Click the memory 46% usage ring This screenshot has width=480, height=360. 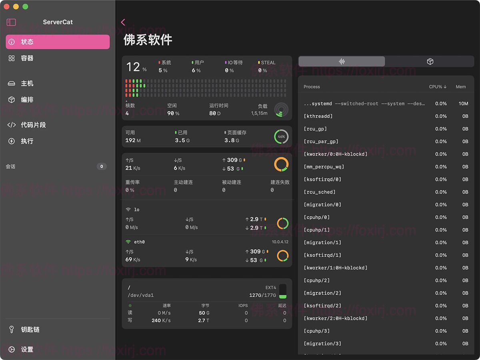[281, 137]
